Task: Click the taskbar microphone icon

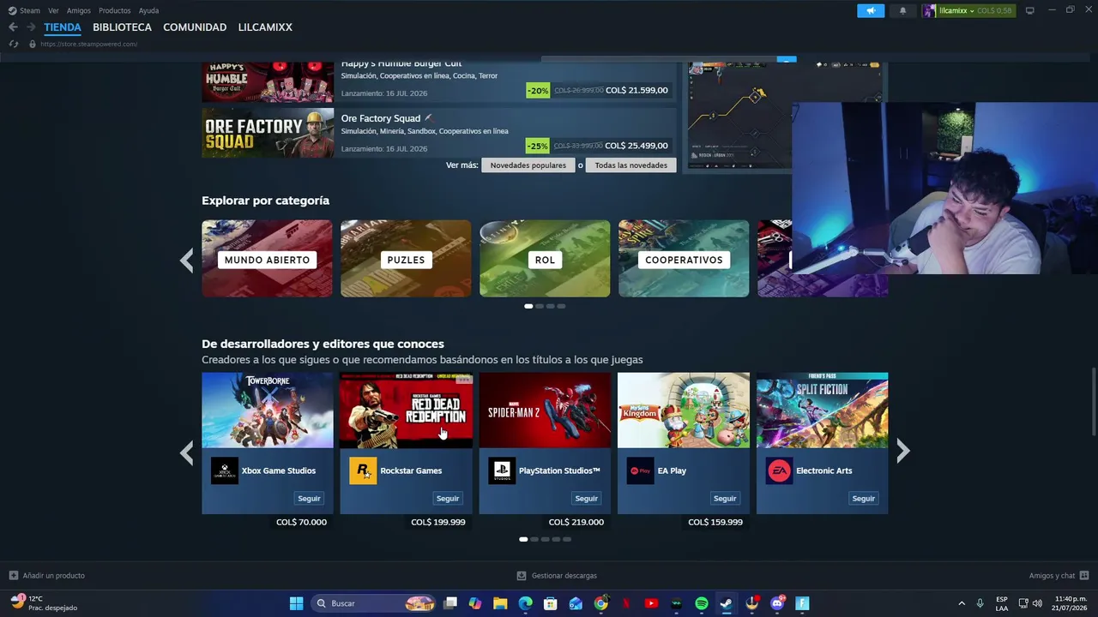Action: click(980, 603)
